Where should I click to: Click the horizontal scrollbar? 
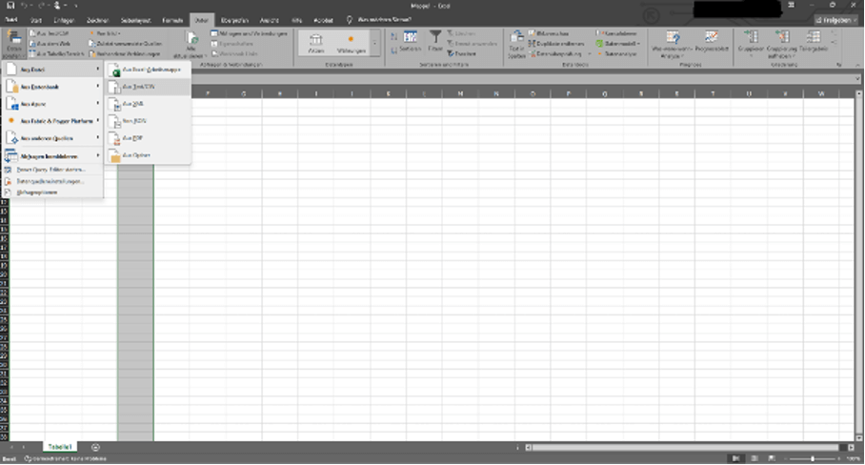(685, 447)
